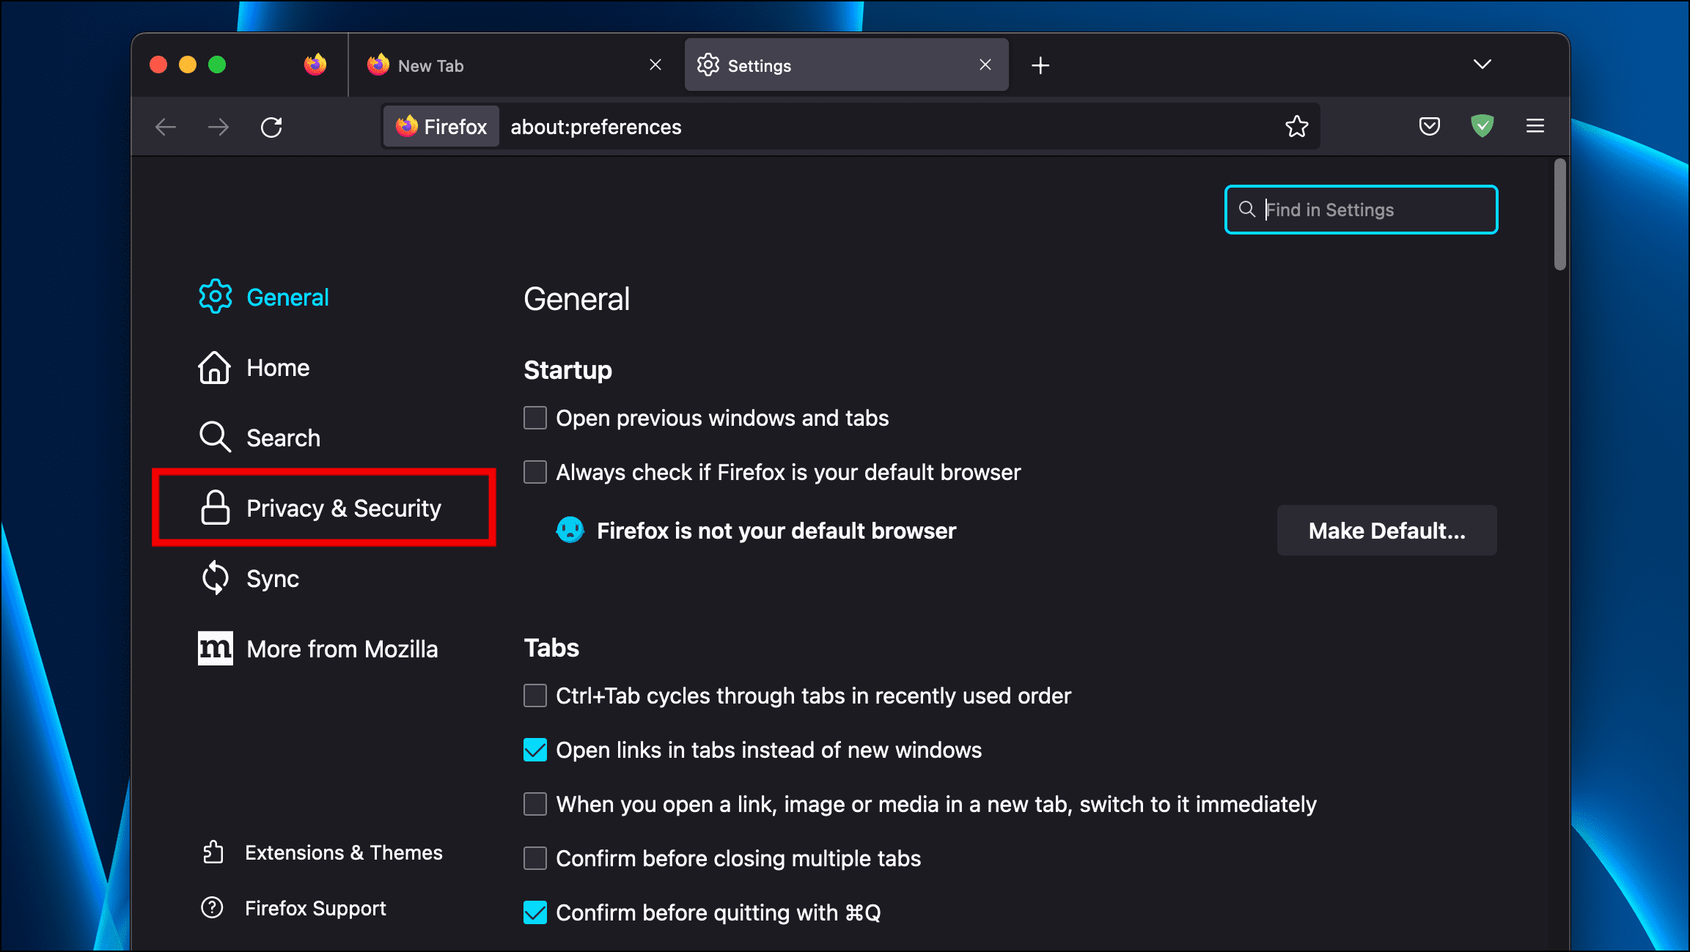The width and height of the screenshot is (1690, 952).
Task: Click the Extensions & Themes puzzle icon
Action: tap(213, 852)
